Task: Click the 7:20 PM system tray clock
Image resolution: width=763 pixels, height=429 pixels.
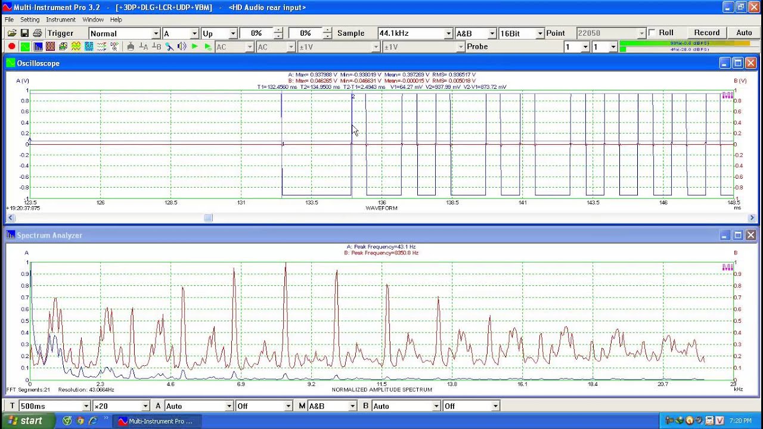Action: point(740,421)
